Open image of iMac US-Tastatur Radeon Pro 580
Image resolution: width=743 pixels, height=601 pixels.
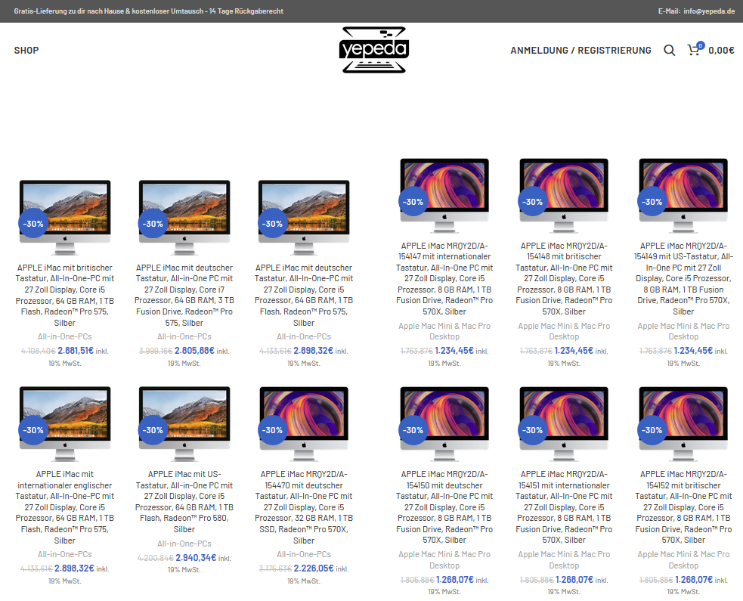184,424
